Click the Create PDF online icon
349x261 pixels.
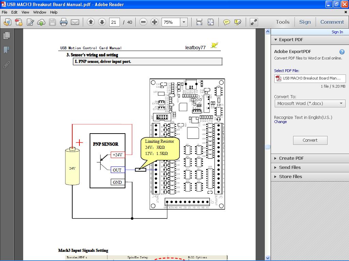pyautogui.click(x=19, y=22)
